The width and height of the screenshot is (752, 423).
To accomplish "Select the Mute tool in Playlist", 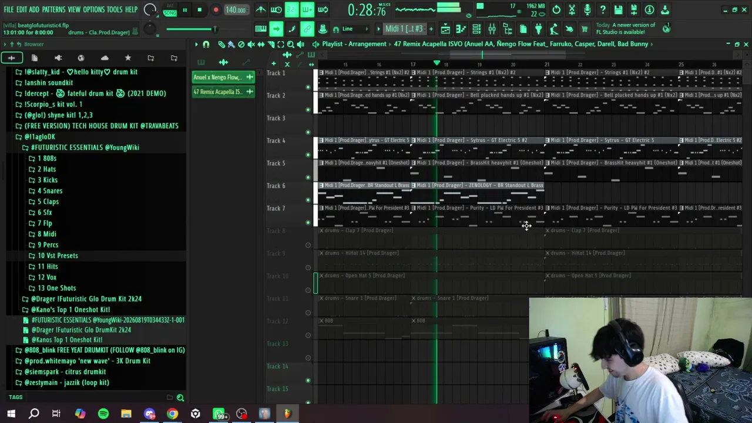I will (x=251, y=44).
